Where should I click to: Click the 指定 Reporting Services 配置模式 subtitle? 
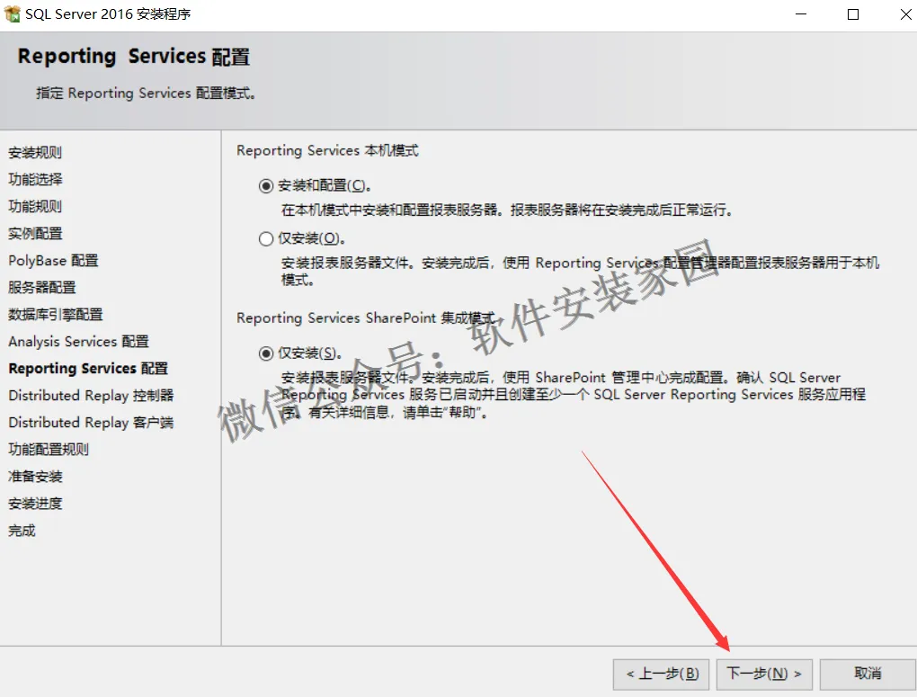(146, 93)
